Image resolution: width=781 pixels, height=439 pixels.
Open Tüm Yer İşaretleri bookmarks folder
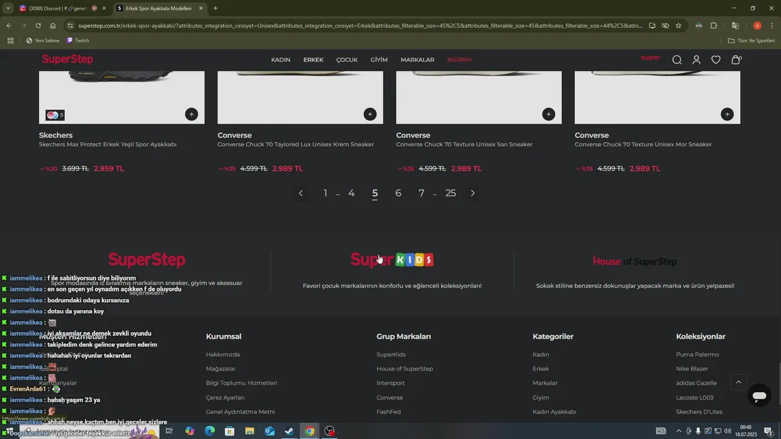[x=752, y=41]
